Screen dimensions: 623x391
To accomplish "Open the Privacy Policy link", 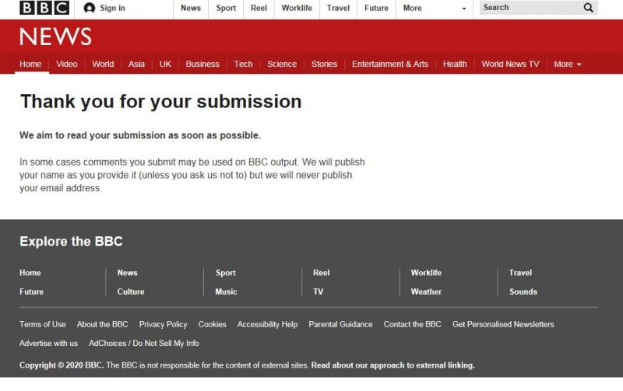I will pyautogui.click(x=163, y=324).
